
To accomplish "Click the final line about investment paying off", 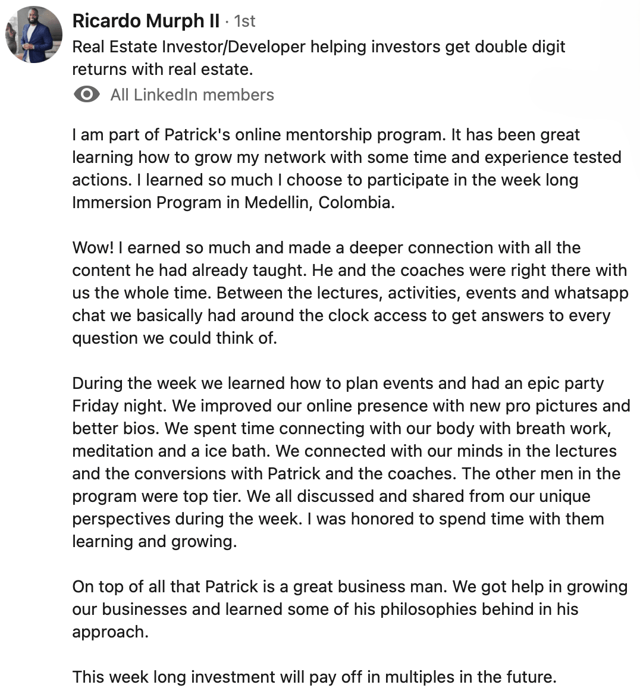I will click(314, 677).
